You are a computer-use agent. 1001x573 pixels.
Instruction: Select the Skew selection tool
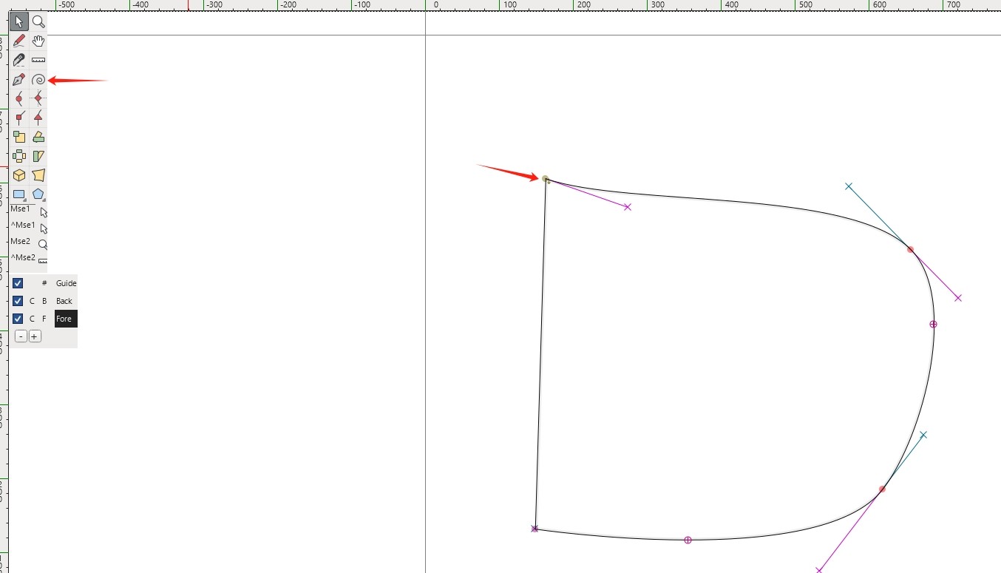click(x=38, y=156)
